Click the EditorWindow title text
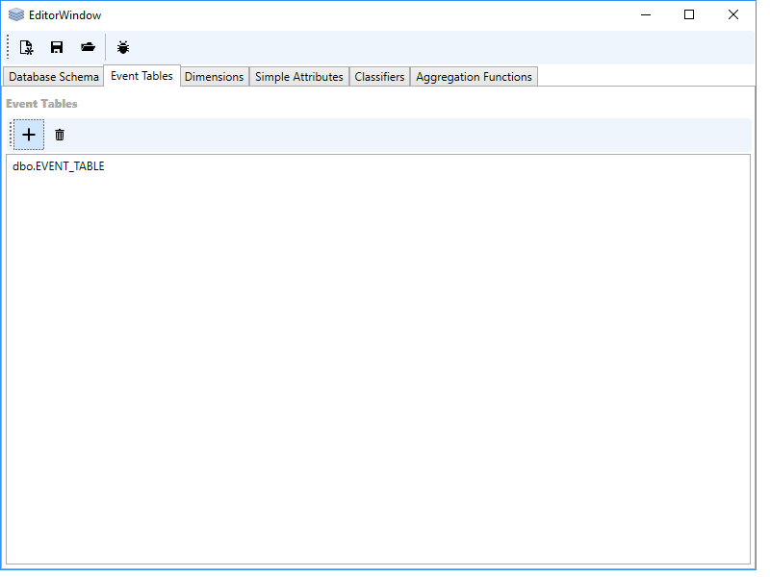The height and width of the screenshot is (577, 770). tap(64, 15)
